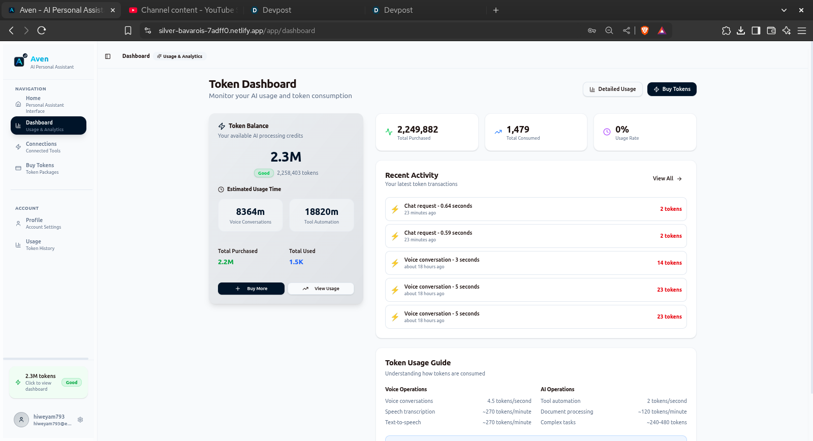Open Home Personal Assistant Interface
The image size is (813, 441).
click(48, 104)
